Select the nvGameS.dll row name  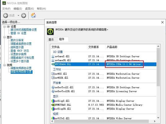[x=62, y=56]
